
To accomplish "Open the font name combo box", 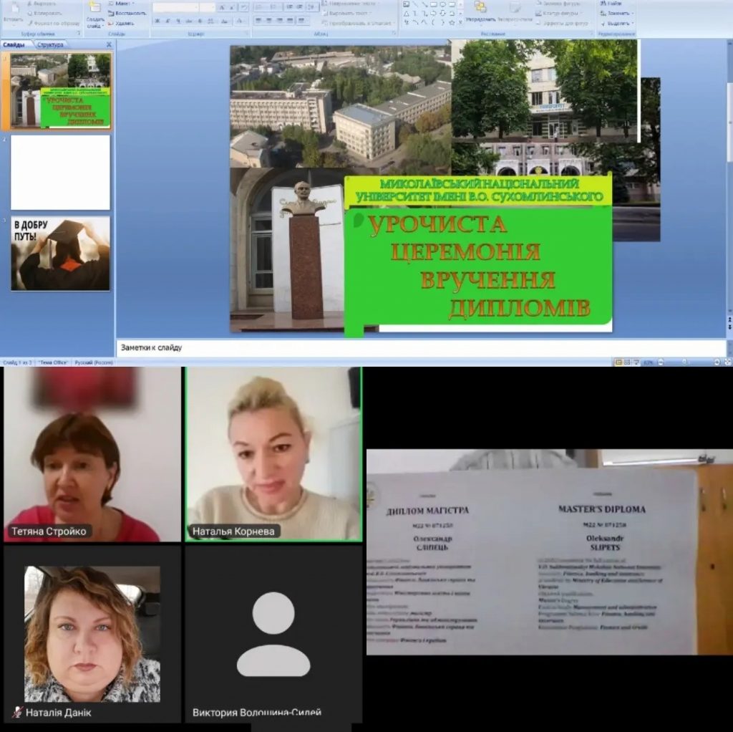I will coord(175,7).
